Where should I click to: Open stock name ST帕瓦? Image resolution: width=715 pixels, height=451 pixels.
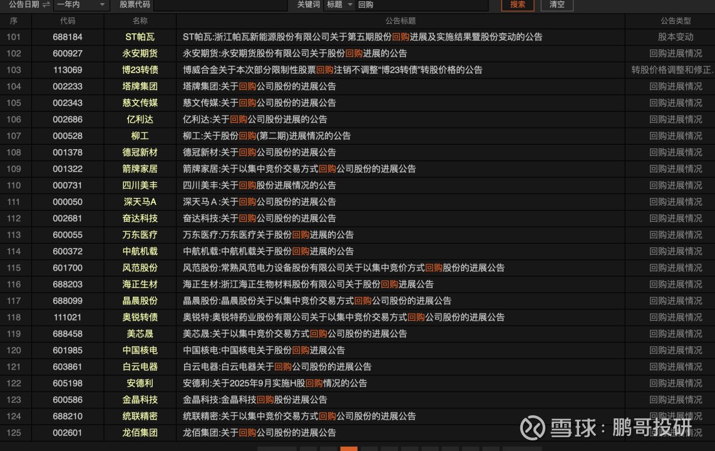coord(140,37)
